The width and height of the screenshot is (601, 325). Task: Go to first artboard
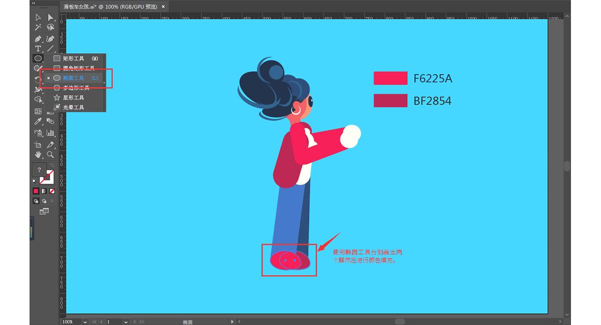point(94,321)
